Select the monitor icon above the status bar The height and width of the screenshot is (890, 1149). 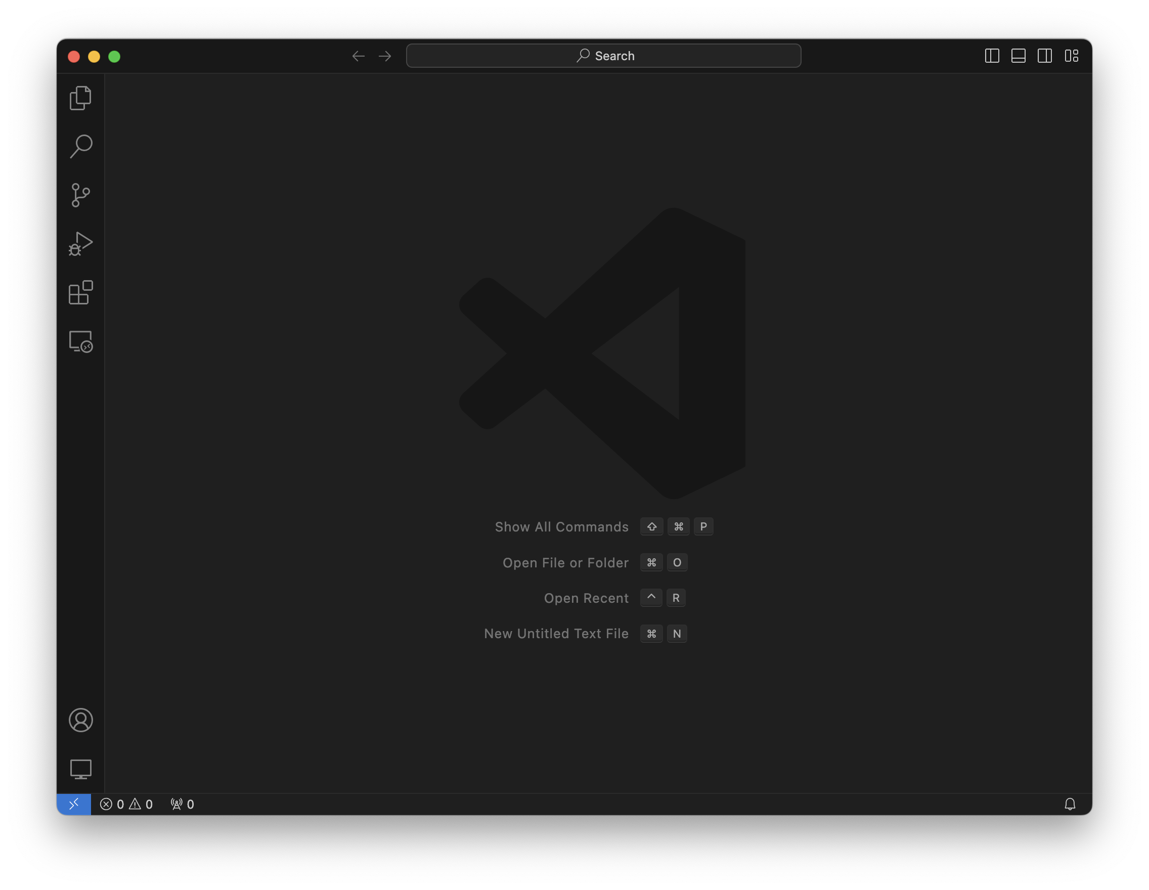(80, 769)
